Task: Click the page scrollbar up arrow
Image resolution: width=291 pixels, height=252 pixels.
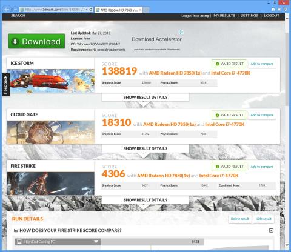Action: pyautogui.click(x=287, y=18)
